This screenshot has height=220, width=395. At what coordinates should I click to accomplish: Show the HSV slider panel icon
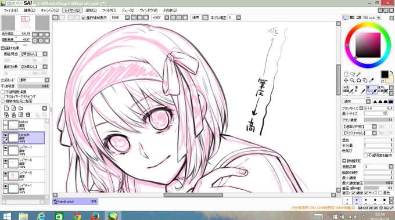[x=358, y=17]
